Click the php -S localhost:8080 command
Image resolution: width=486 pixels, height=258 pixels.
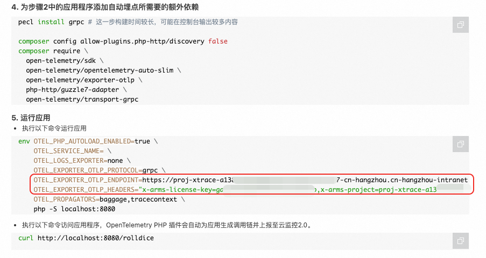point(74,209)
